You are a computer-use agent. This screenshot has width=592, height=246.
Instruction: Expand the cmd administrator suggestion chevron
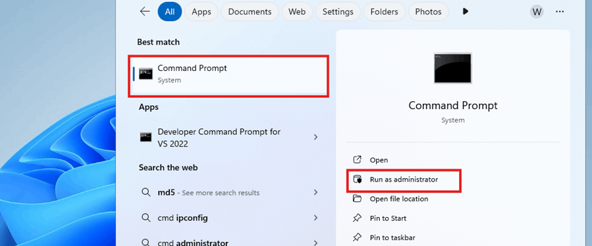click(315, 243)
